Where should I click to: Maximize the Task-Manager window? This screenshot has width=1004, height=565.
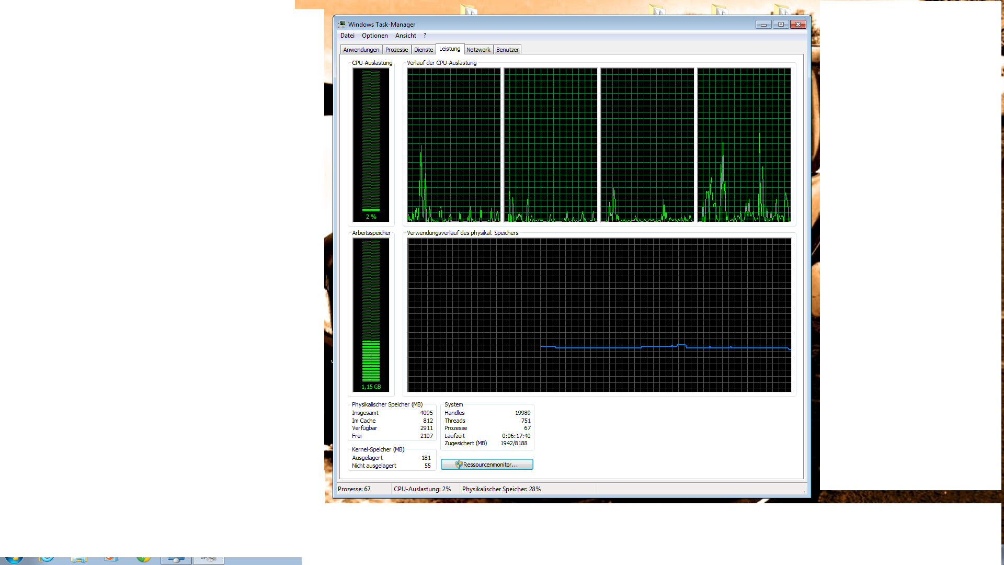781,25
